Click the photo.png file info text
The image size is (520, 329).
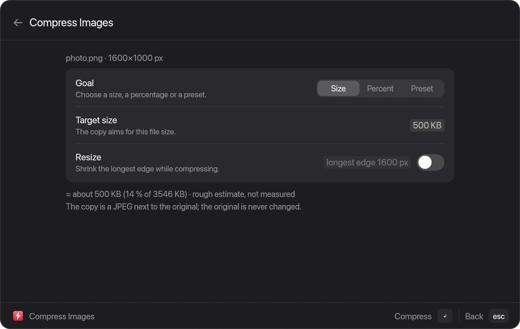point(114,58)
